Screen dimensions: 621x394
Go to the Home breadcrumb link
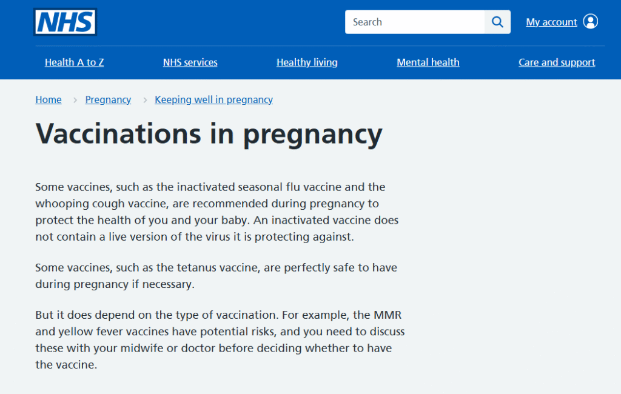49,100
